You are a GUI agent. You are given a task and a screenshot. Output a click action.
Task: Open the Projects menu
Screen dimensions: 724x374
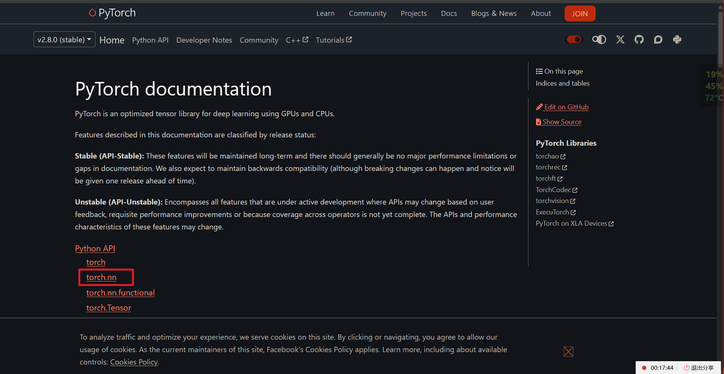(x=414, y=14)
